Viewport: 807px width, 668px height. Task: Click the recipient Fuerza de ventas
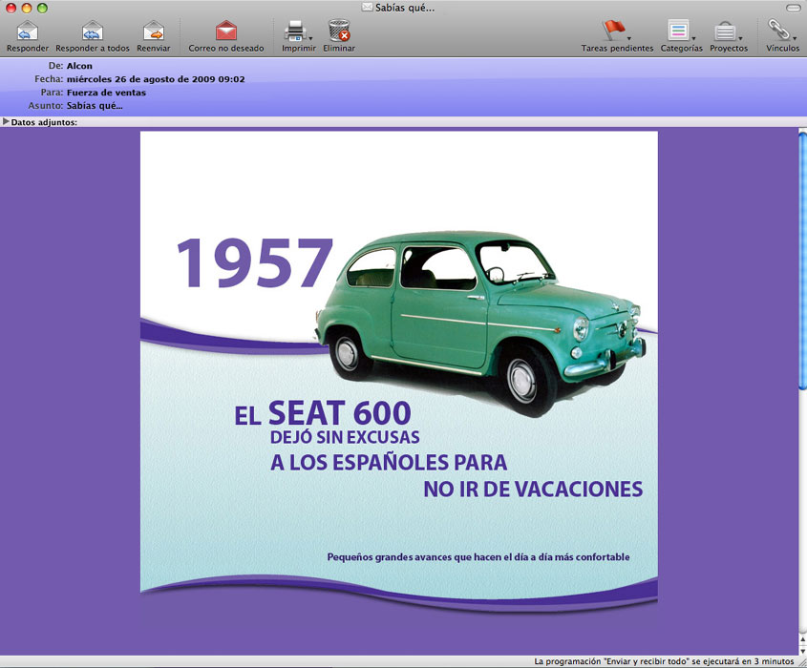(107, 93)
